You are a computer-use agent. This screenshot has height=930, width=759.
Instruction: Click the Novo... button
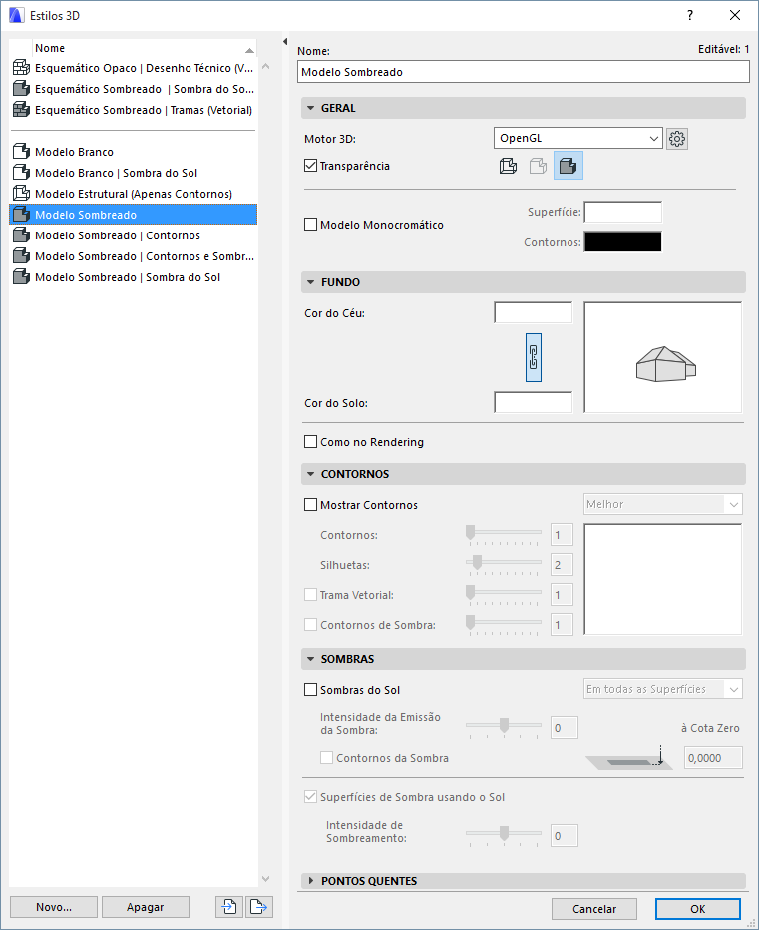[54, 907]
